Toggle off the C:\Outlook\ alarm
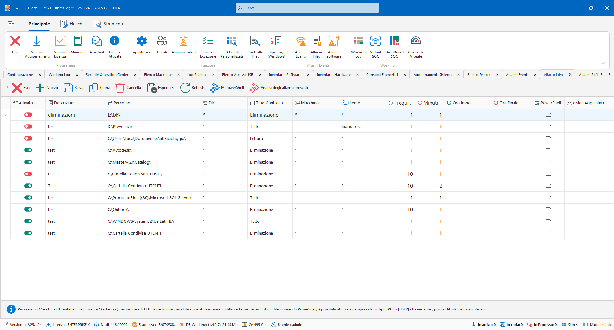Image resolution: width=614 pixels, height=330 pixels. pyautogui.click(x=28, y=209)
